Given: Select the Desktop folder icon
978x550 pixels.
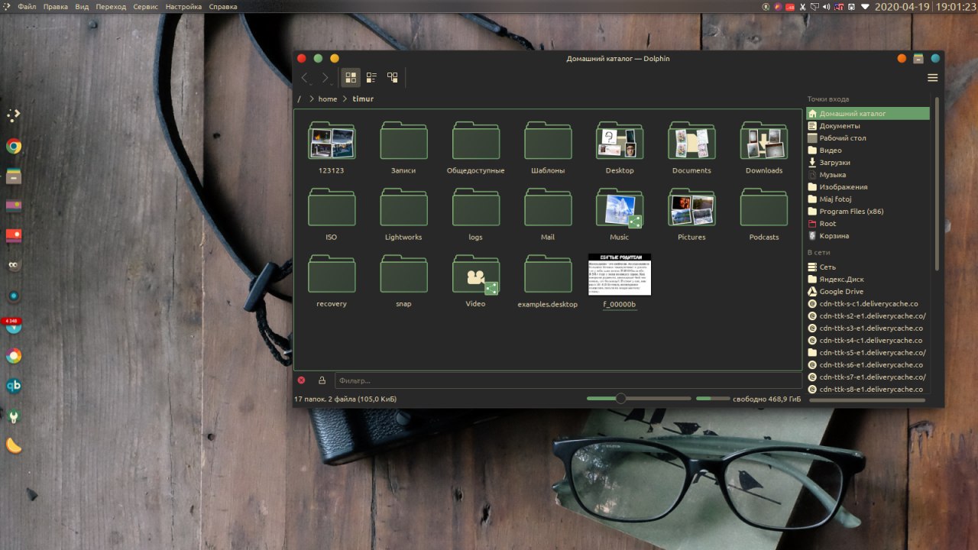Looking at the screenshot, I should click(x=620, y=141).
